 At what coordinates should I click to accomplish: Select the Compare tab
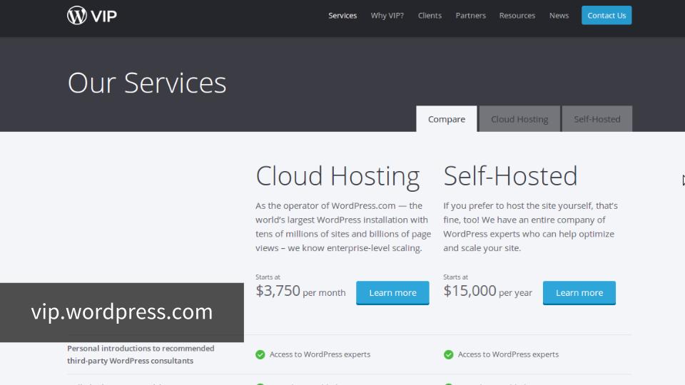pyautogui.click(x=447, y=119)
